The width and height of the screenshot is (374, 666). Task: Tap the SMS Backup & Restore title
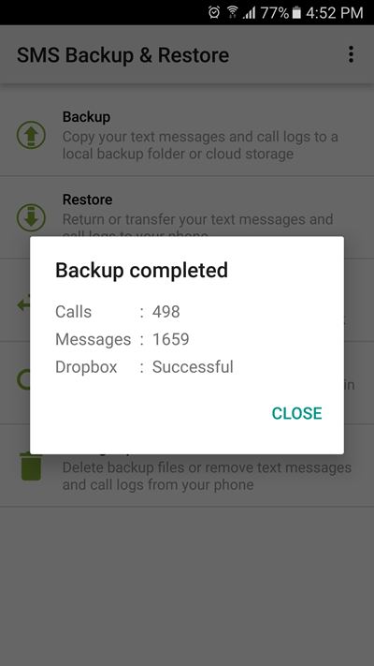coord(123,55)
